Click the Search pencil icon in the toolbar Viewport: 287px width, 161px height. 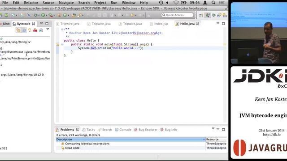tap(79, 15)
